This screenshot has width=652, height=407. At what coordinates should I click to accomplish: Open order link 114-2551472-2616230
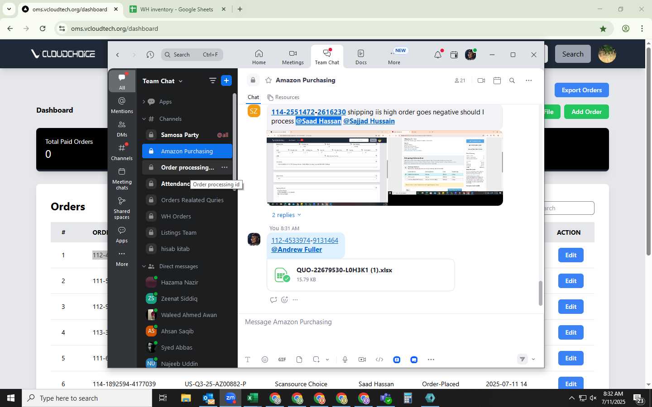[308, 112]
